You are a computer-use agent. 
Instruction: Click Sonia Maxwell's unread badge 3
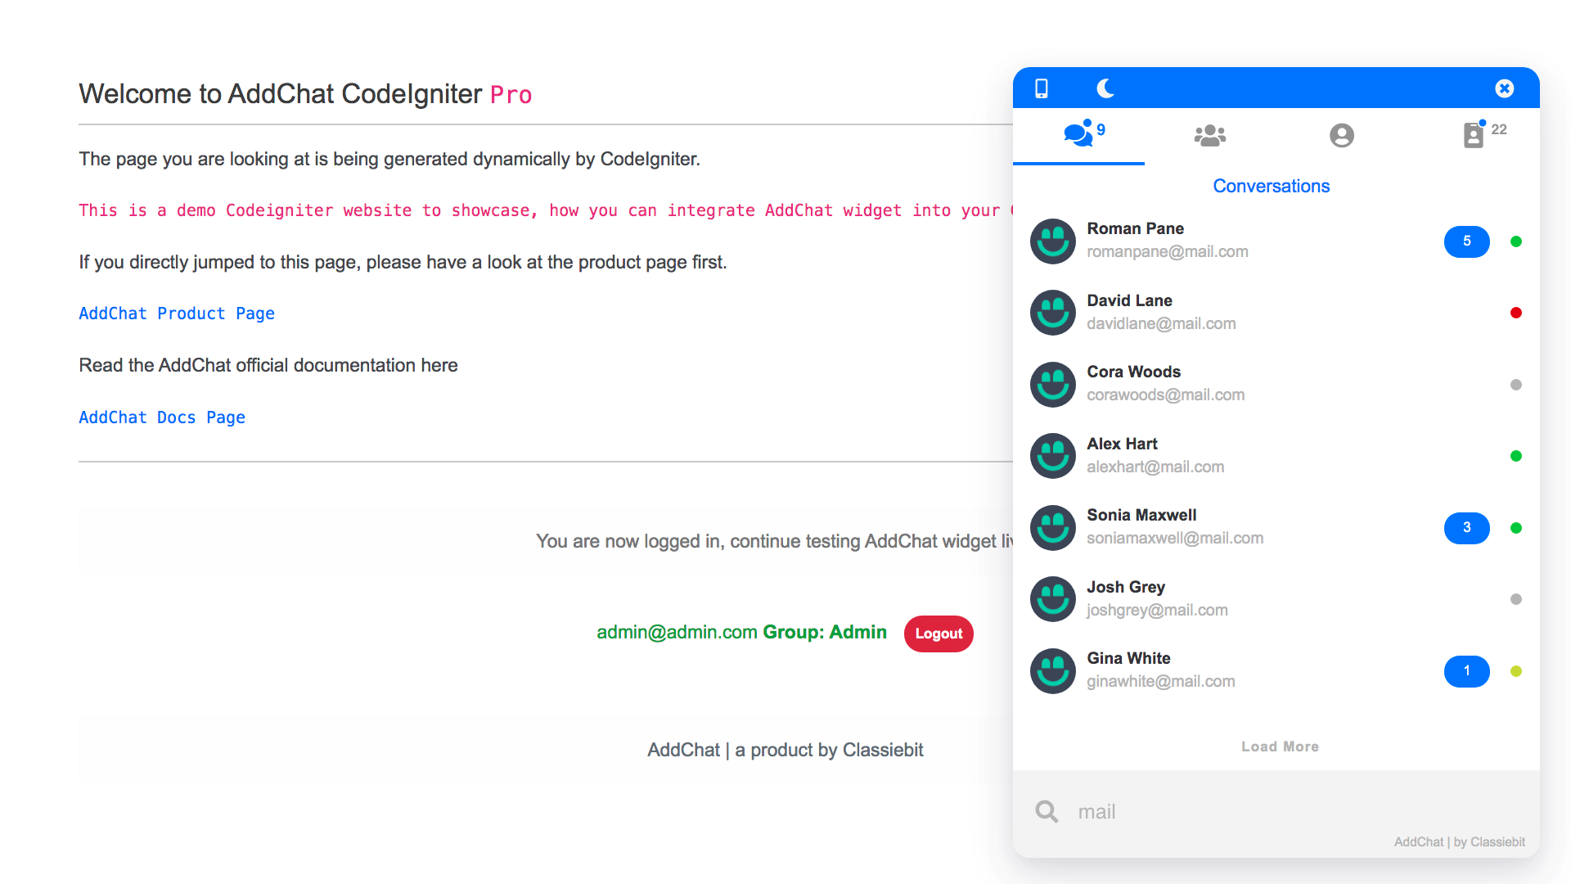point(1466,528)
